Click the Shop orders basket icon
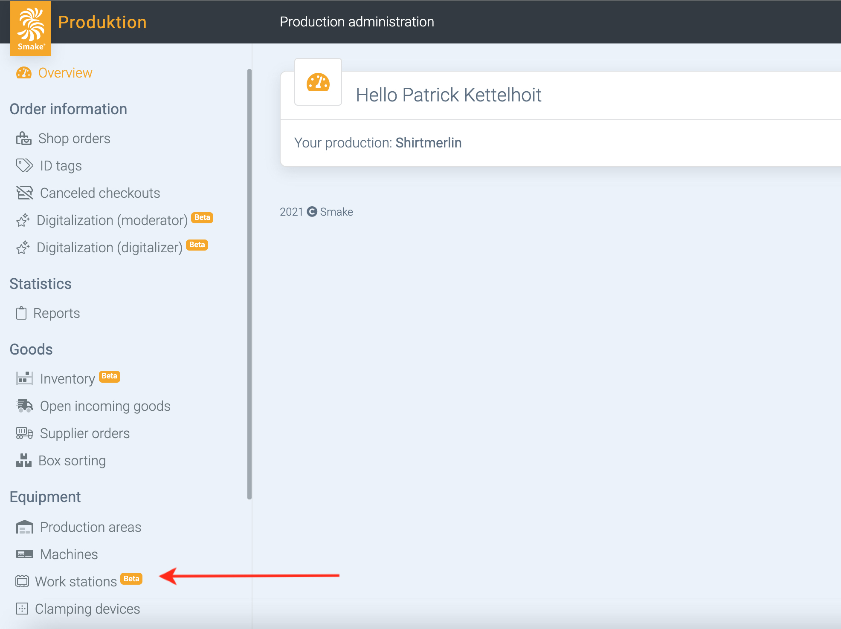The image size is (841, 629). (x=24, y=138)
